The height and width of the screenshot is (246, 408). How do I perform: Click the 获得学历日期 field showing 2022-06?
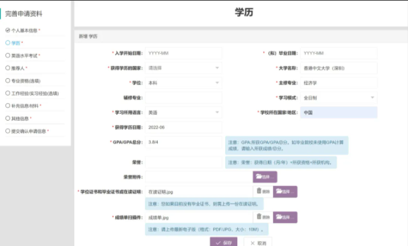tap(183, 127)
